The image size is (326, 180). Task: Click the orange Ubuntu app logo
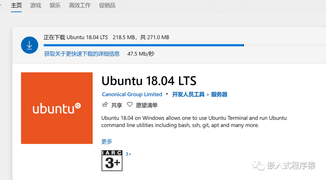(x=57, y=108)
